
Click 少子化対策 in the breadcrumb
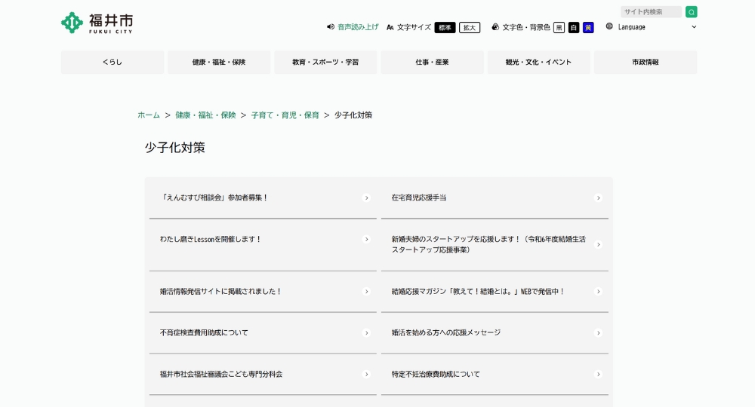(x=353, y=115)
